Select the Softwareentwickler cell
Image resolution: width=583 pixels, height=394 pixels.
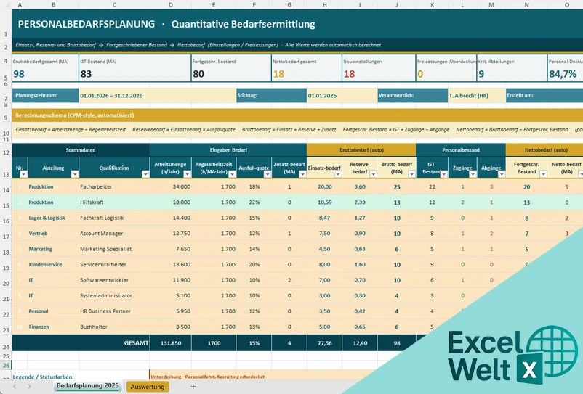pyautogui.click(x=114, y=280)
